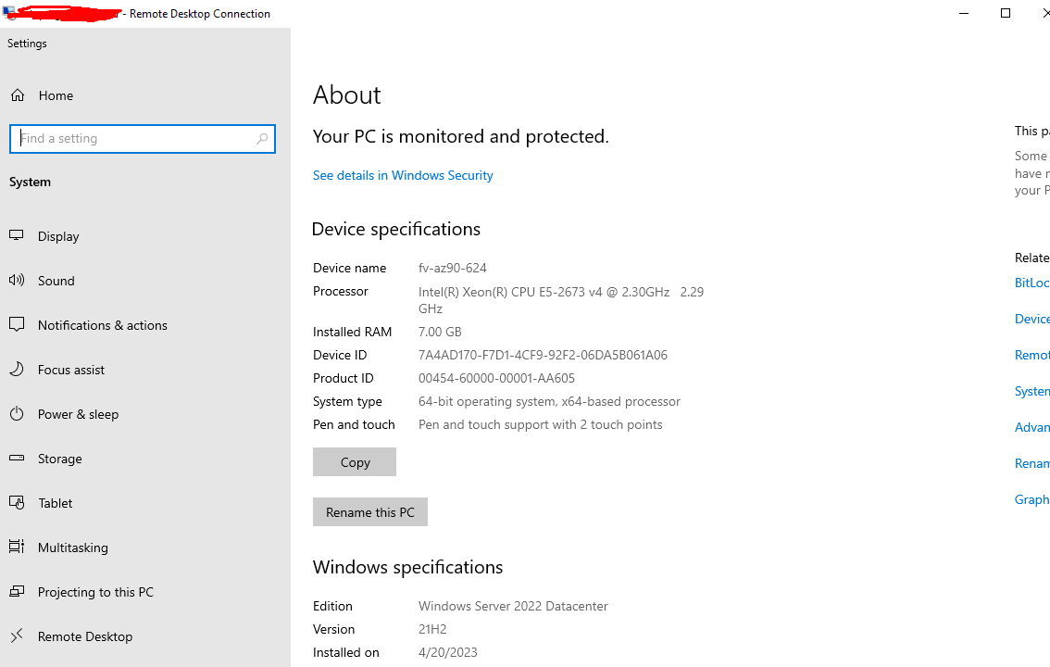Select the Device ID value text
The image size is (1050, 667).
[543, 355]
